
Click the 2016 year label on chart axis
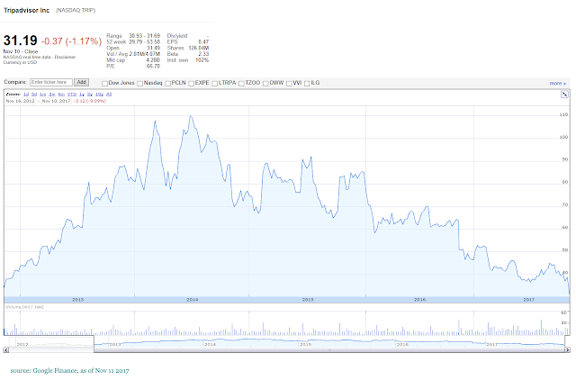(420, 300)
